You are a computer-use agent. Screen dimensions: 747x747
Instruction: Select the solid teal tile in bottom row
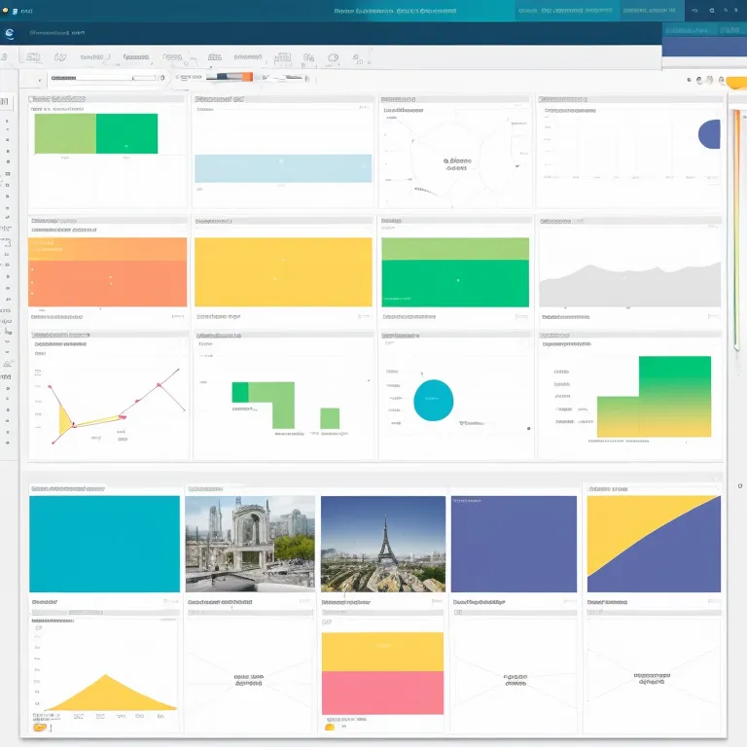[x=104, y=544]
